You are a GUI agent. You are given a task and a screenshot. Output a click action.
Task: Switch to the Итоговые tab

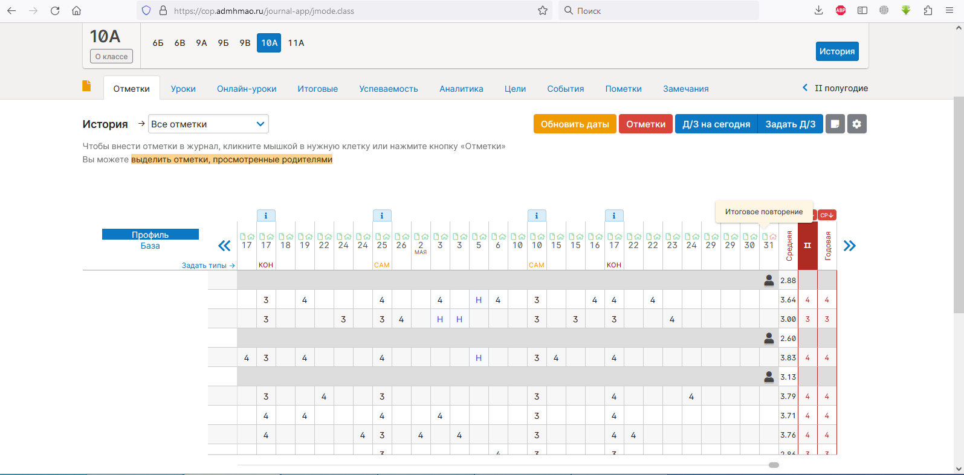click(x=317, y=89)
